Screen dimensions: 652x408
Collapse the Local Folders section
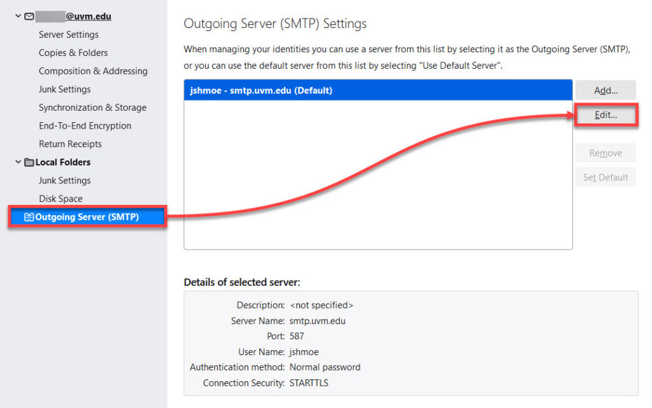click(18, 162)
